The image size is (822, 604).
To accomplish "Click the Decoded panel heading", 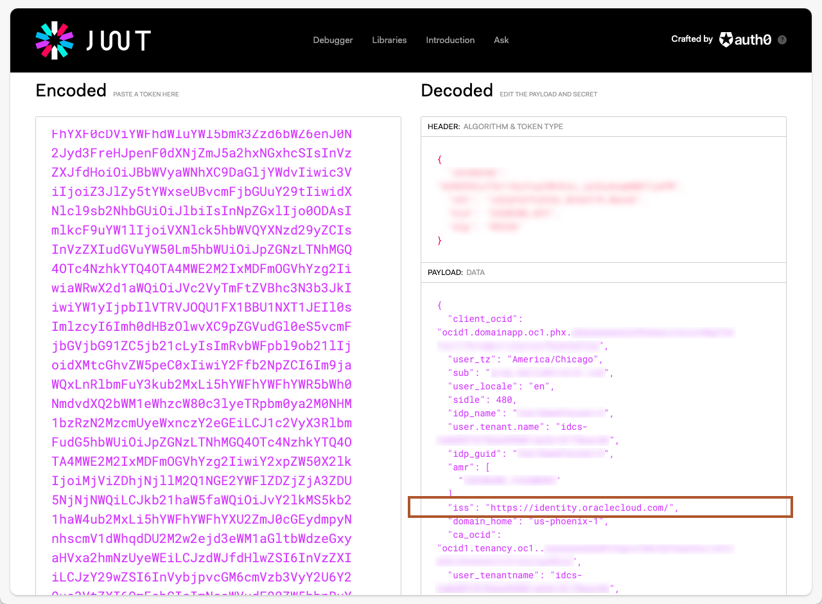I will (x=457, y=90).
